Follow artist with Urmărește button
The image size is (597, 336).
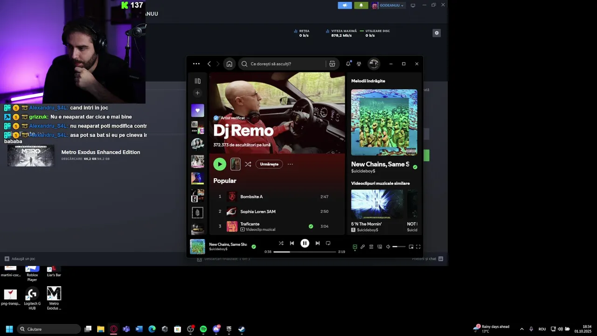269,164
